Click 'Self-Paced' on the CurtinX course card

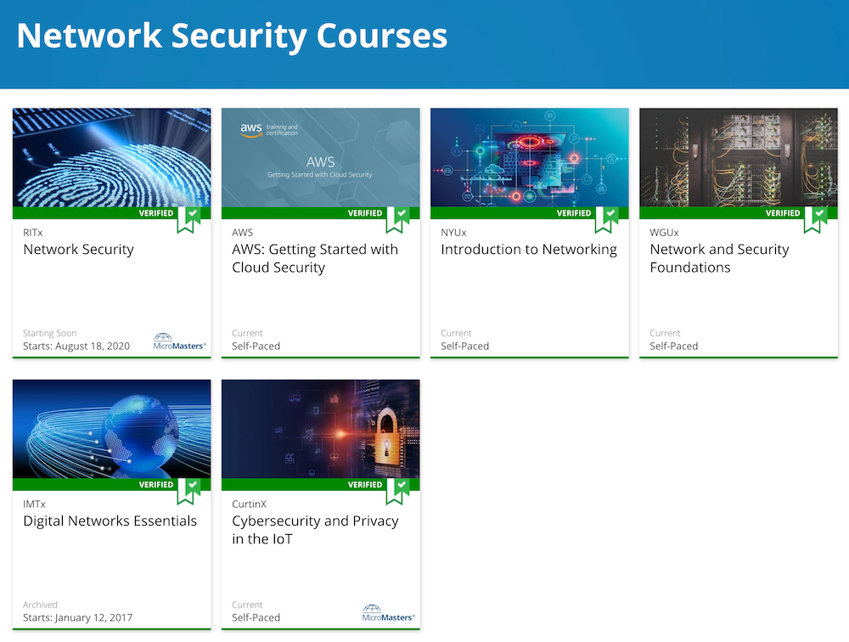click(x=256, y=617)
